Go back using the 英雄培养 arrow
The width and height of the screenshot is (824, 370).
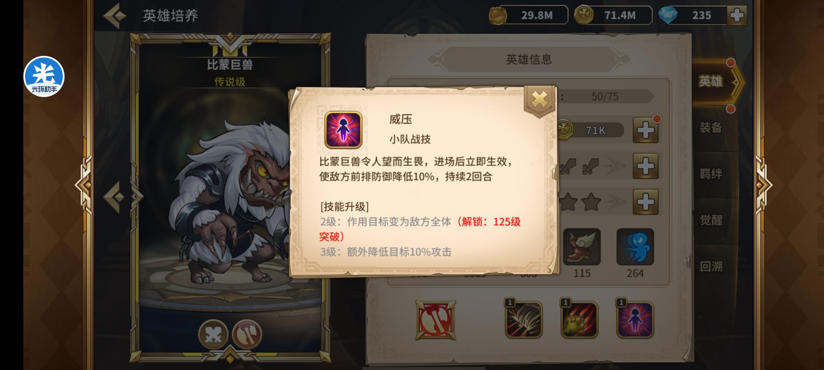115,15
